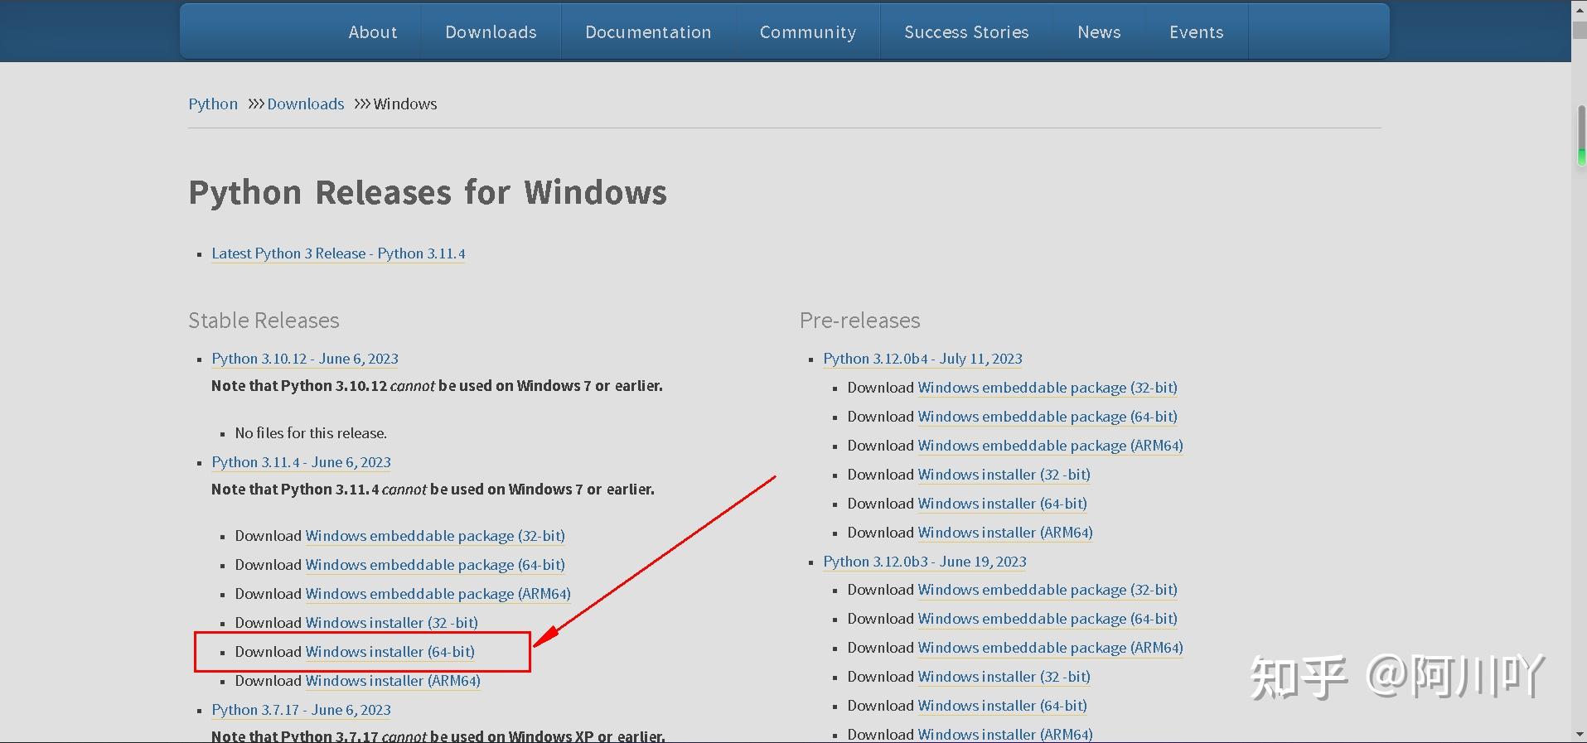This screenshot has height=743, width=1587.
Task: Click the 3.11.4 Windows 7 note
Action: click(x=433, y=490)
